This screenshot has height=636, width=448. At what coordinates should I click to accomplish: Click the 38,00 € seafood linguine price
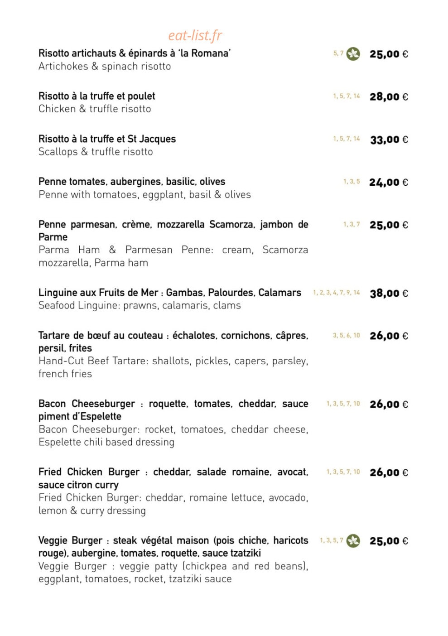pos(389,293)
